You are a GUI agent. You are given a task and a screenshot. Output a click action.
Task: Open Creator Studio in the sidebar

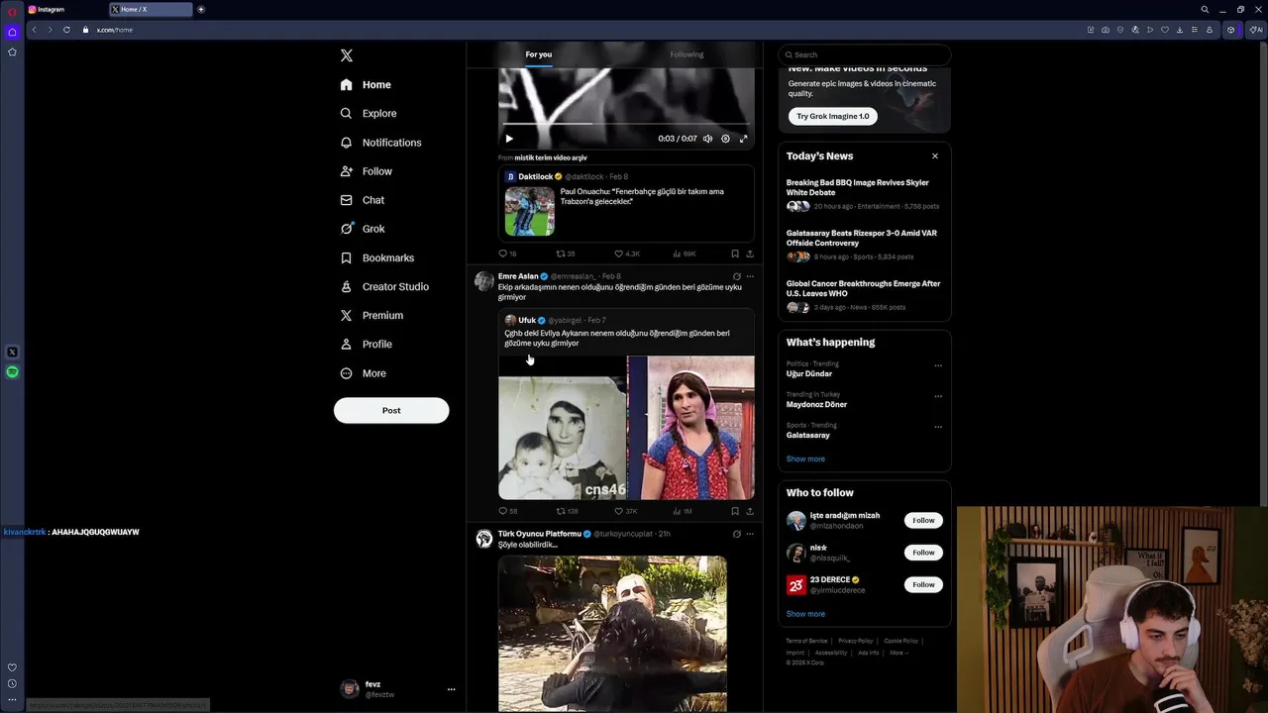[384, 286]
